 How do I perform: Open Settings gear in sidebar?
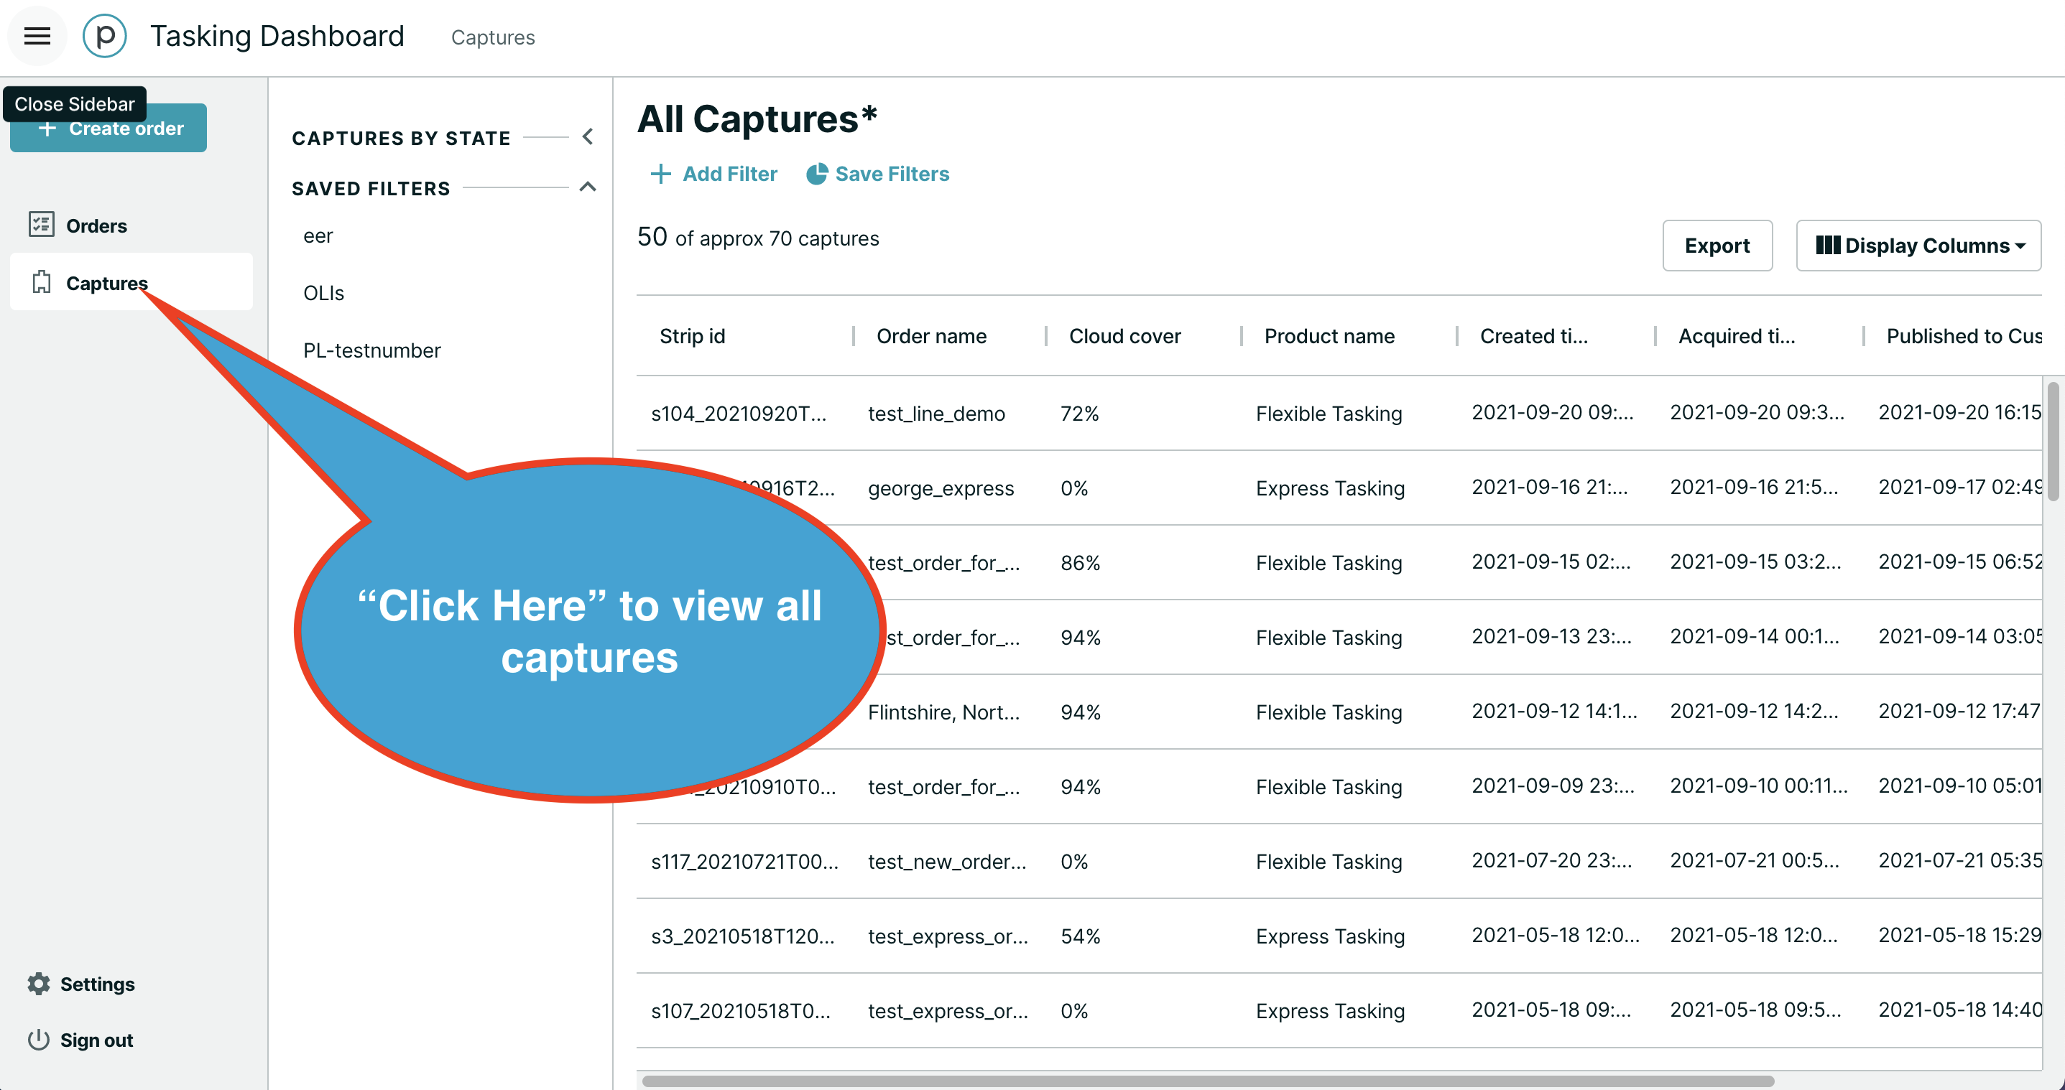pyautogui.click(x=40, y=983)
